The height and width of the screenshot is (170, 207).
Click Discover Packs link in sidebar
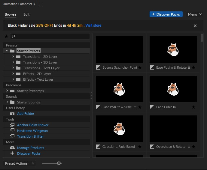coord(29,154)
